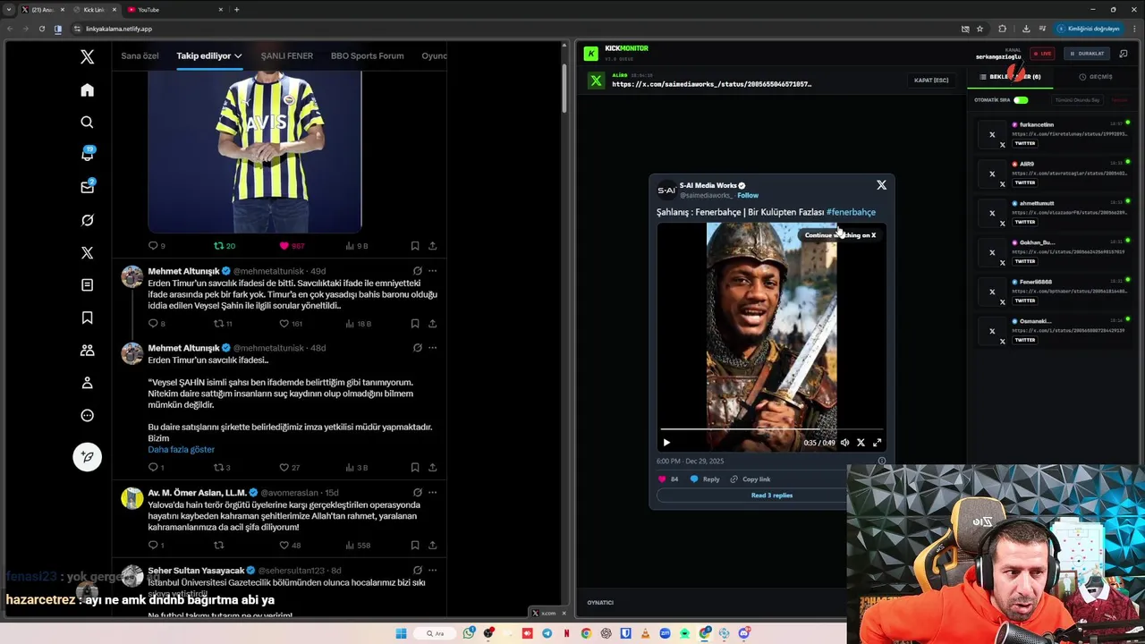The height and width of the screenshot is (644, 1145).
Task: Open Grok icon in X sidebar
Action: click(x=87, y=220)
